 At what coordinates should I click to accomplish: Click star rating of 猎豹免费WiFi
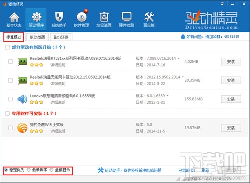(x=36, y=131)
